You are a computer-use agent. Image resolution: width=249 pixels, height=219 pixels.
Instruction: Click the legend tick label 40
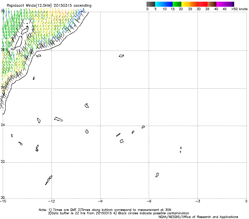216,9
